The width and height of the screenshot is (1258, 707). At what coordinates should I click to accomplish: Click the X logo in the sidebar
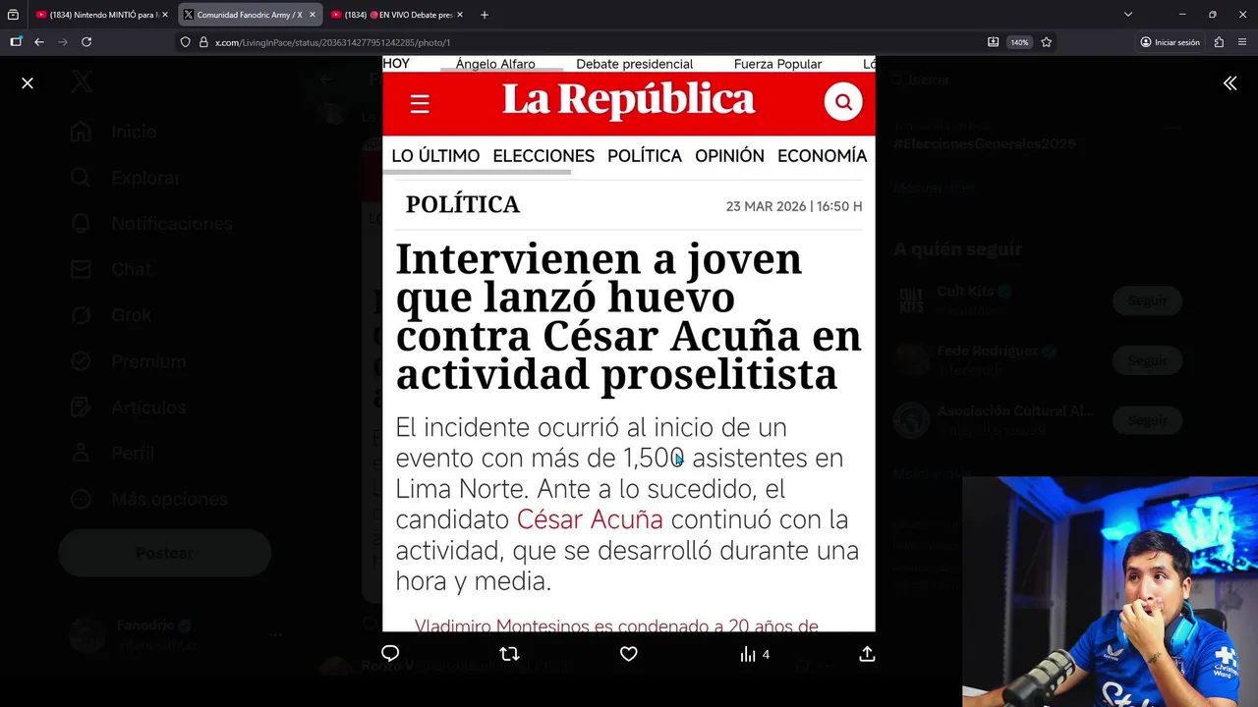coord(83,82)
